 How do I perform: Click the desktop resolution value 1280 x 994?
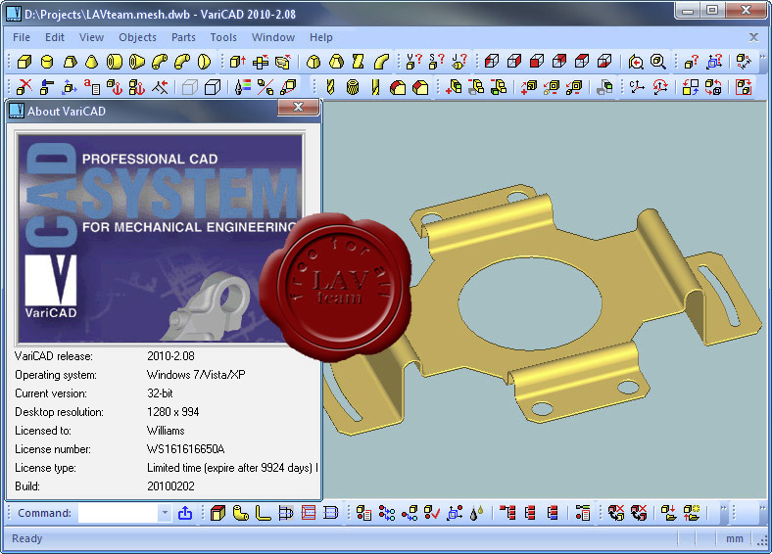(173, 412)
